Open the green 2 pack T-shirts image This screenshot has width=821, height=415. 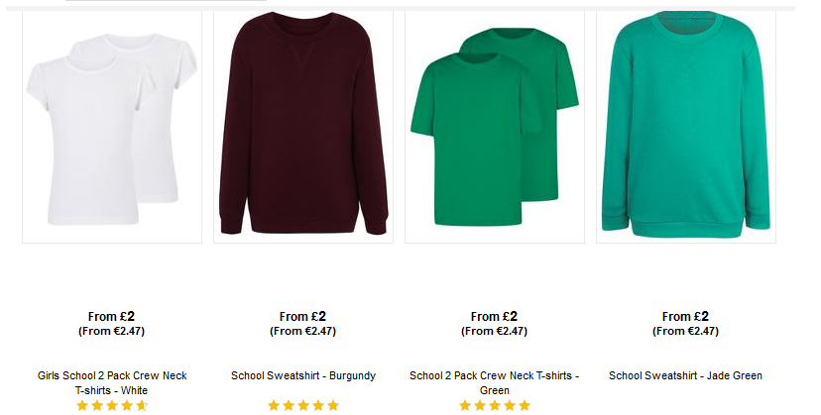pos(495,127)
